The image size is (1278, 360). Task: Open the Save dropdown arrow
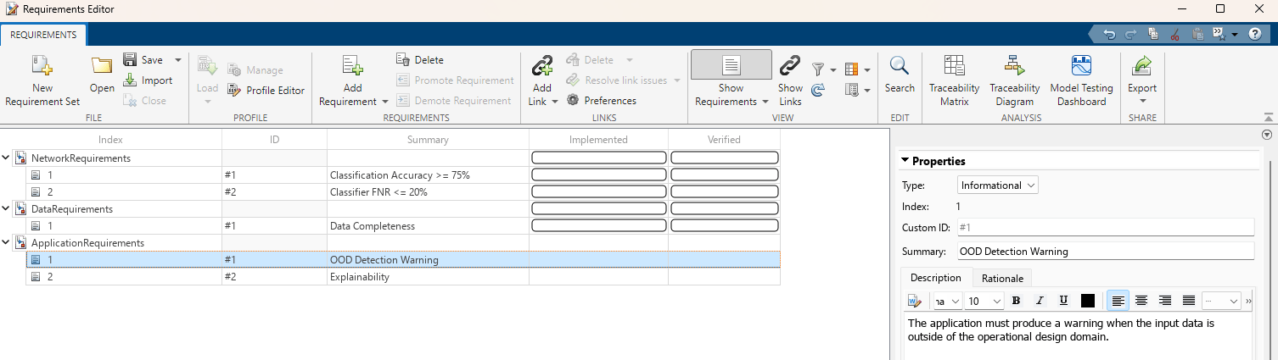pyautogui.click(x=177, y=60)
